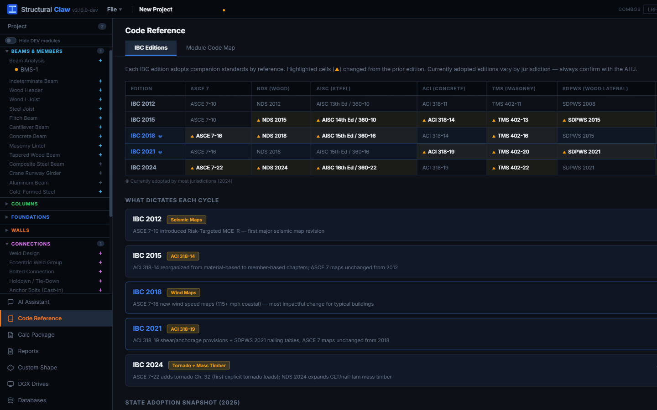Click the Databases cylinder icon

(10, 400)
